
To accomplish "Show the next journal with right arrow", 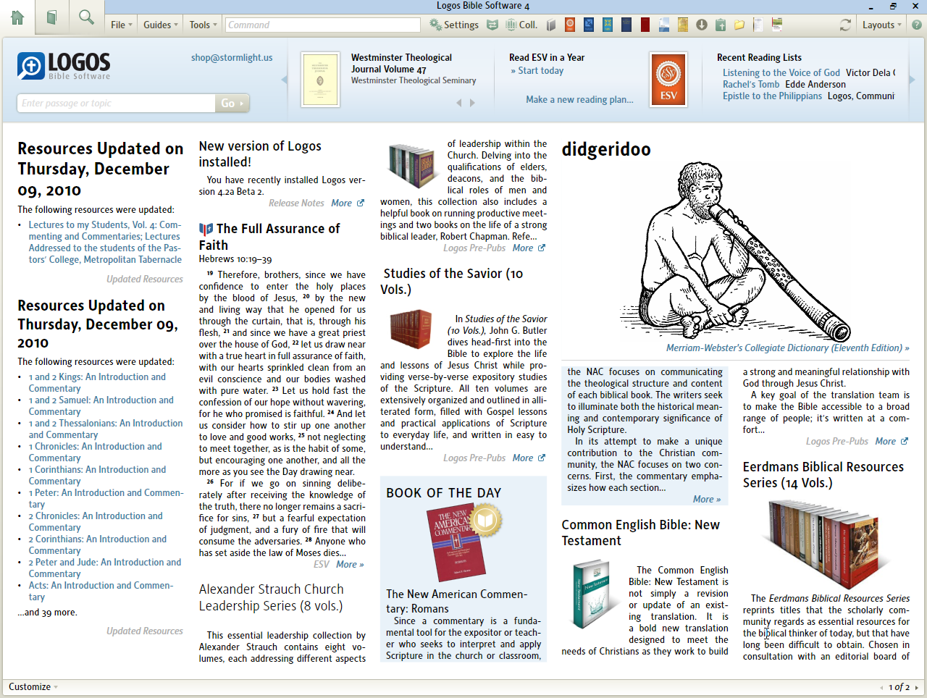I will (472, 103).
